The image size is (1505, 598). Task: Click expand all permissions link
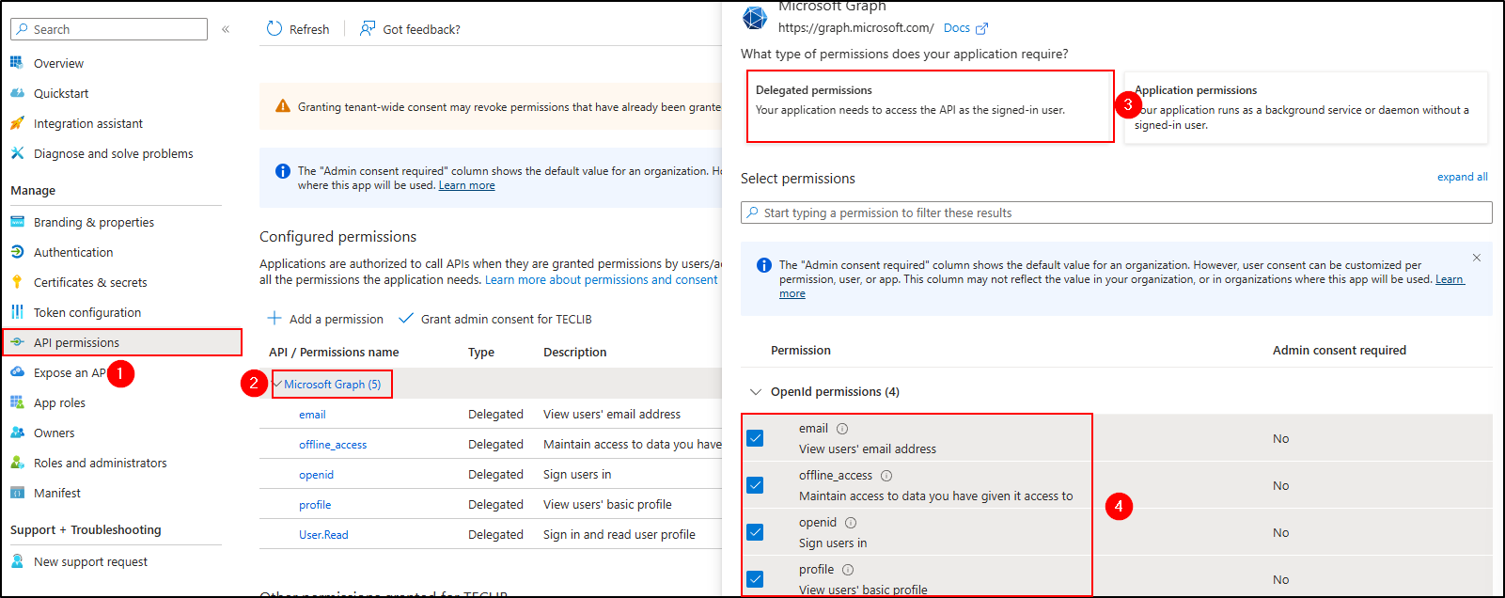click(1462, 177)
